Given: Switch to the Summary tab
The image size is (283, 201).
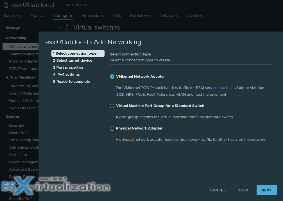Looking at the screenshot, I should click(12, 15).
